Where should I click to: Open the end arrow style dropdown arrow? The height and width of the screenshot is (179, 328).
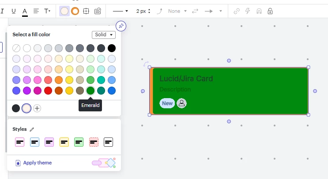(x=220, y=11)
